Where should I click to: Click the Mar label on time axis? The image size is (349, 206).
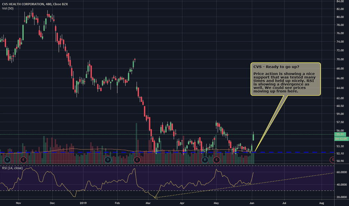coord(148,203)
